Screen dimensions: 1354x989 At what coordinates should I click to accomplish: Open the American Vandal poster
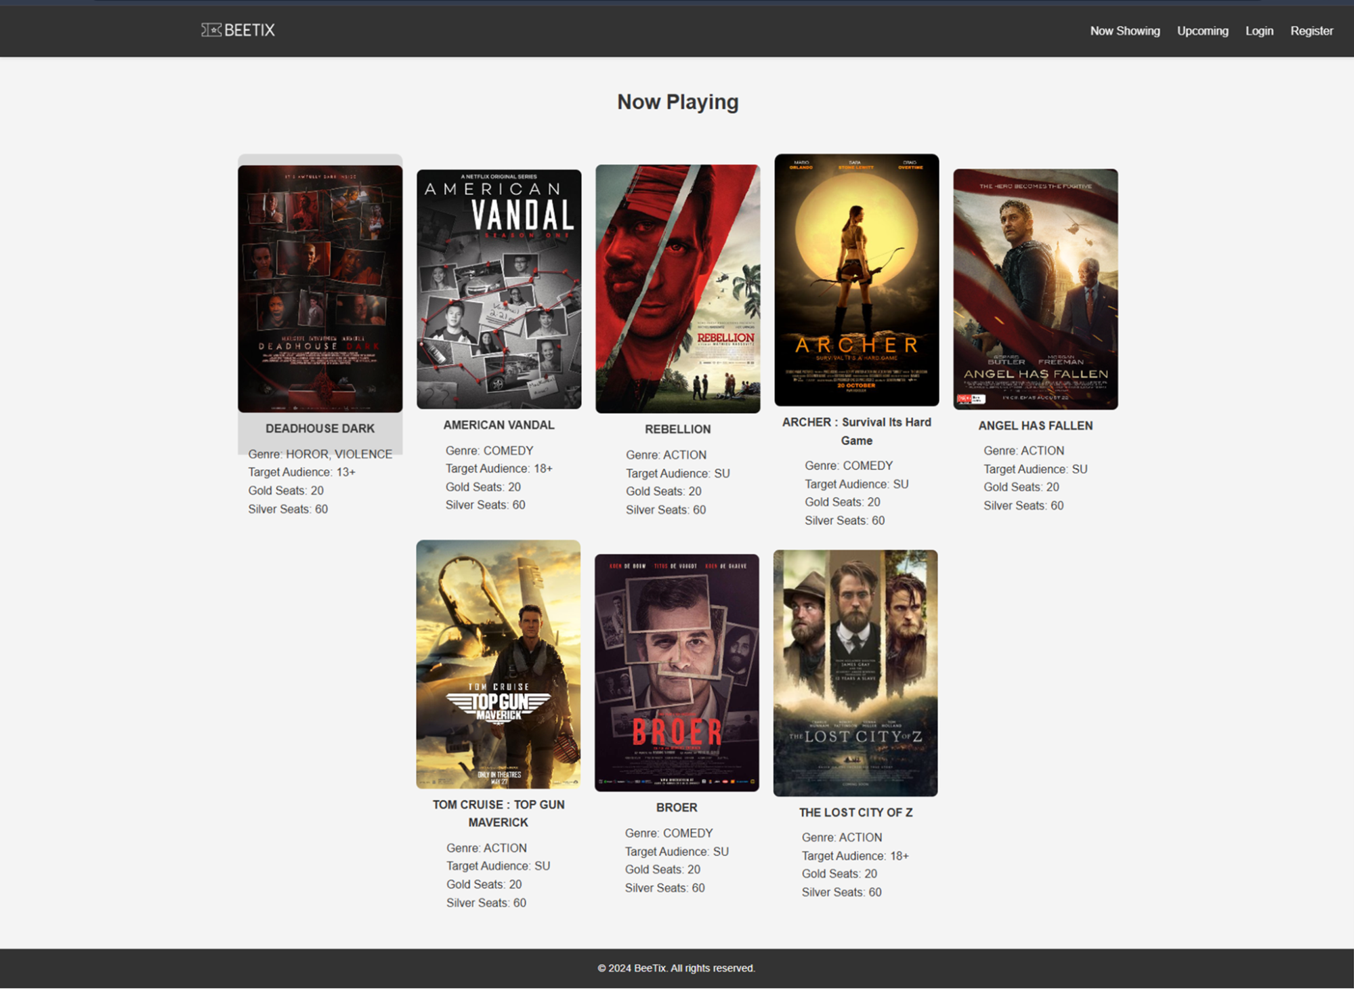coord(499,289)
